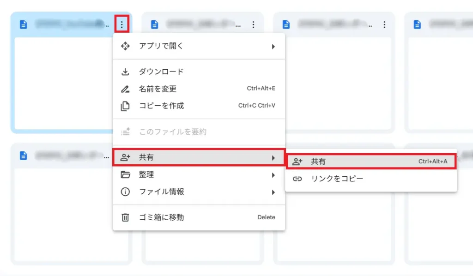This screenshot has width=473, height=276.
Task: Click the download arrow icon in the menu
Action: tap(125, 72)
